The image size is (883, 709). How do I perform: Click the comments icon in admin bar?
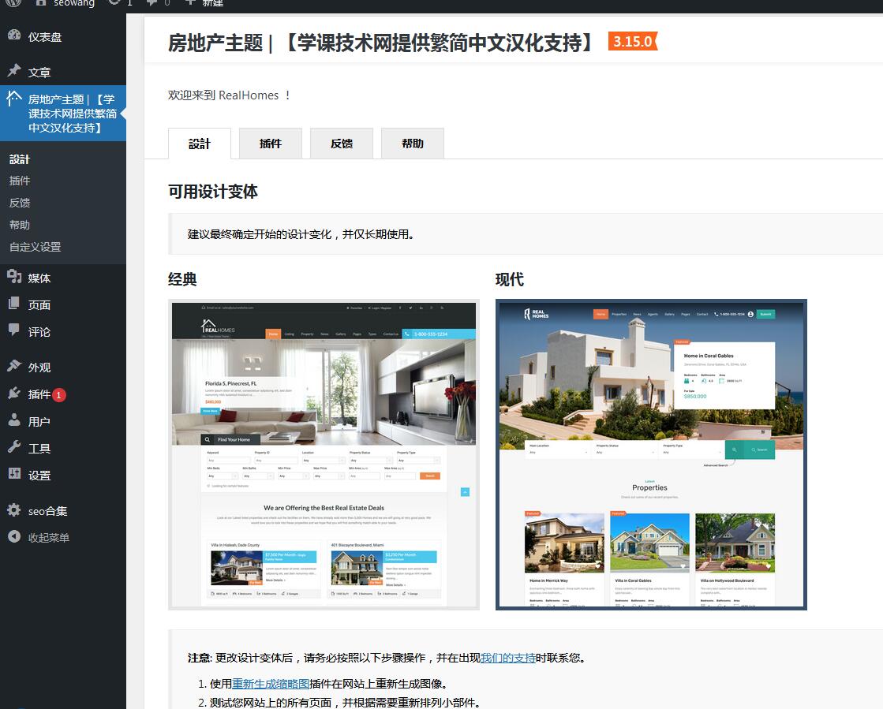152,3
